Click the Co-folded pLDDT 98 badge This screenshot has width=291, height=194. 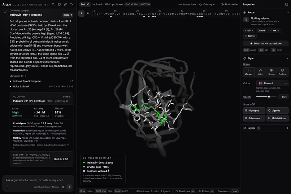(138, 4)
